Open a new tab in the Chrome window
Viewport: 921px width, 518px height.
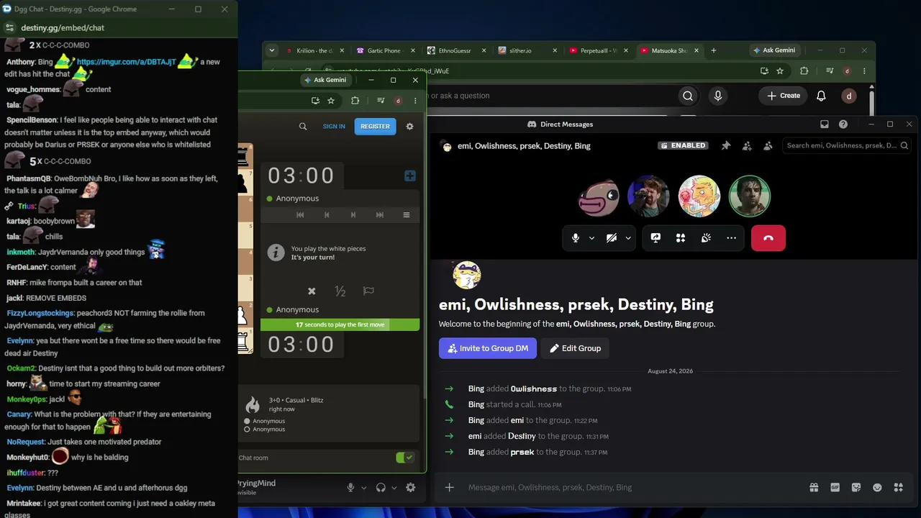(713, 50)
